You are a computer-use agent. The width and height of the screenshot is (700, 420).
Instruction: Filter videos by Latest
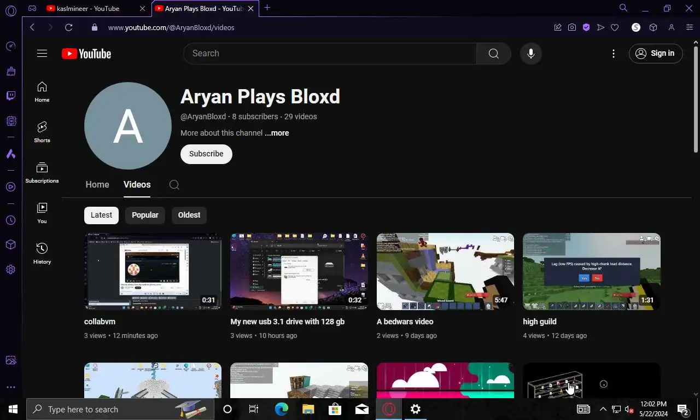click(101, 215)
